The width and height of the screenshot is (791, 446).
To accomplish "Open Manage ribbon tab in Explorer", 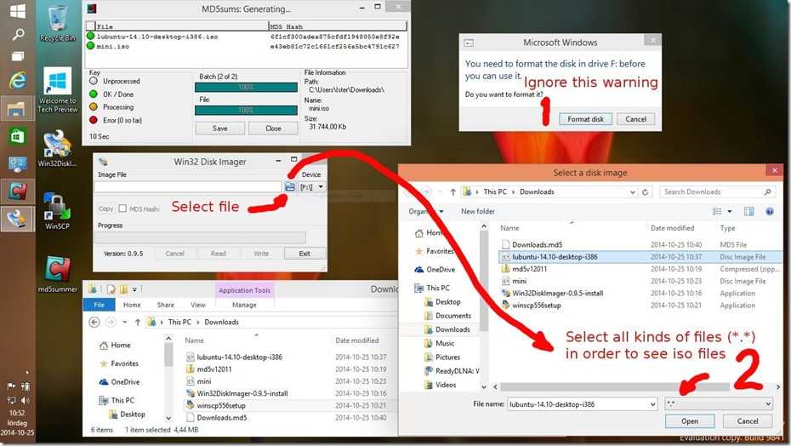I will tap(244, 305).
